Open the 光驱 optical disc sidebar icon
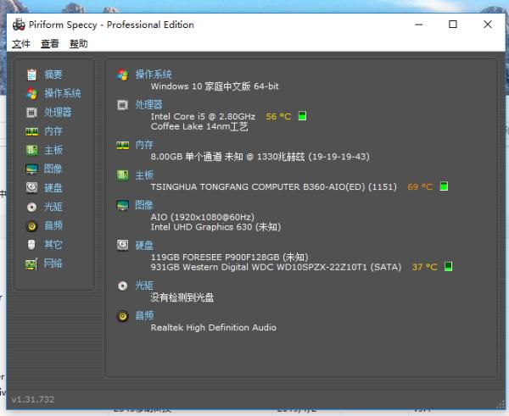The width and height of the screenshot is (509, 416). 32,207
